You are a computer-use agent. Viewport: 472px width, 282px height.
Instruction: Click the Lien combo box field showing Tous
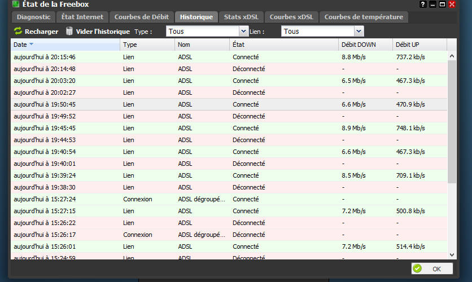[x=318, y=31]
